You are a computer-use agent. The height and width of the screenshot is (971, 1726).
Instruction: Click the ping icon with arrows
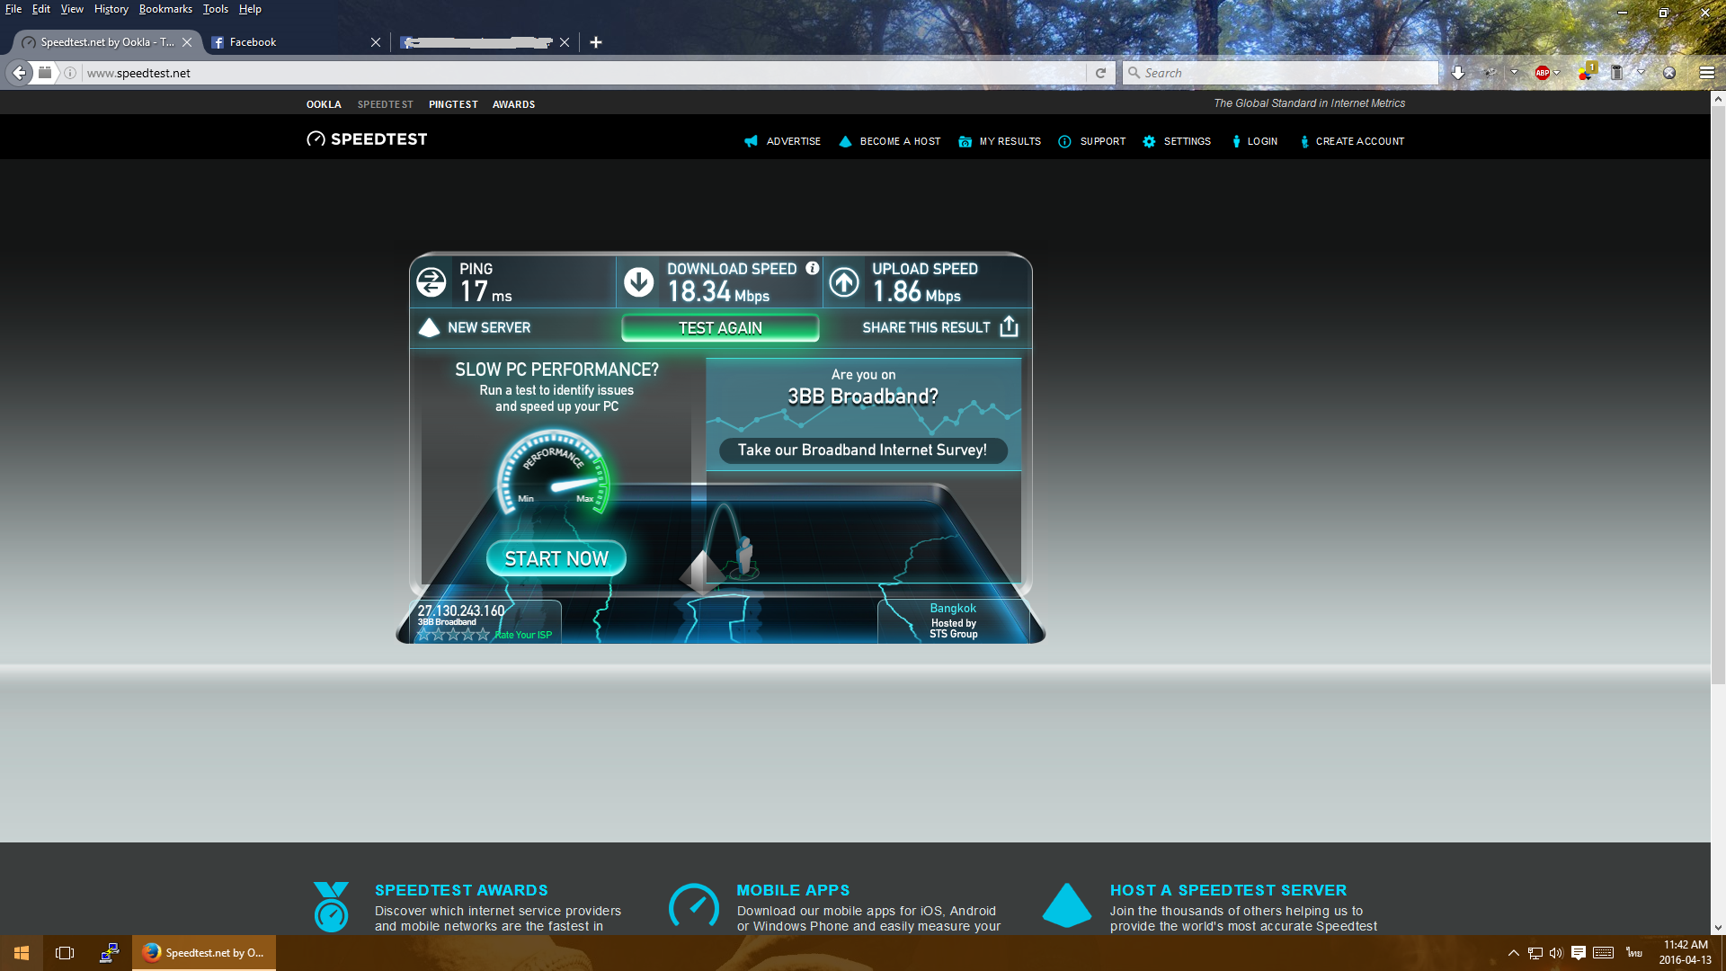(x=431, y=282)
